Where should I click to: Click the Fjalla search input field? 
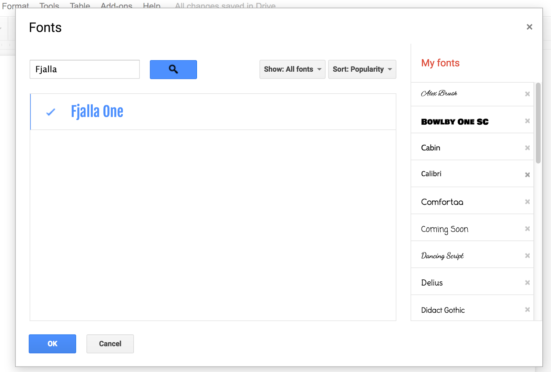[x=84, y=69]
